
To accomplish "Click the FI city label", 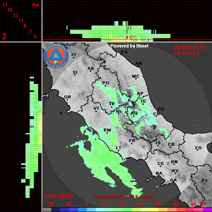I will click(x=74, y=55).
